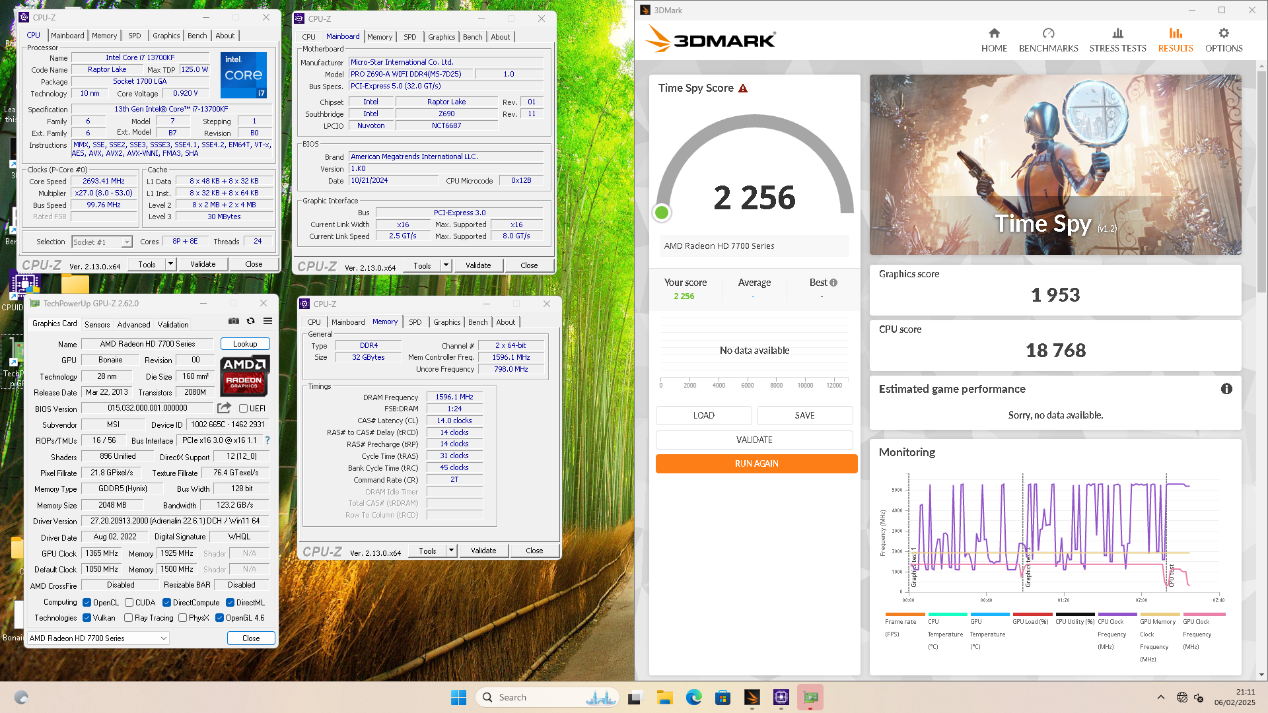Screen dimensions: 1268x713
Task: Toggle the Vulkan checkbox
Action: (87, 618)
